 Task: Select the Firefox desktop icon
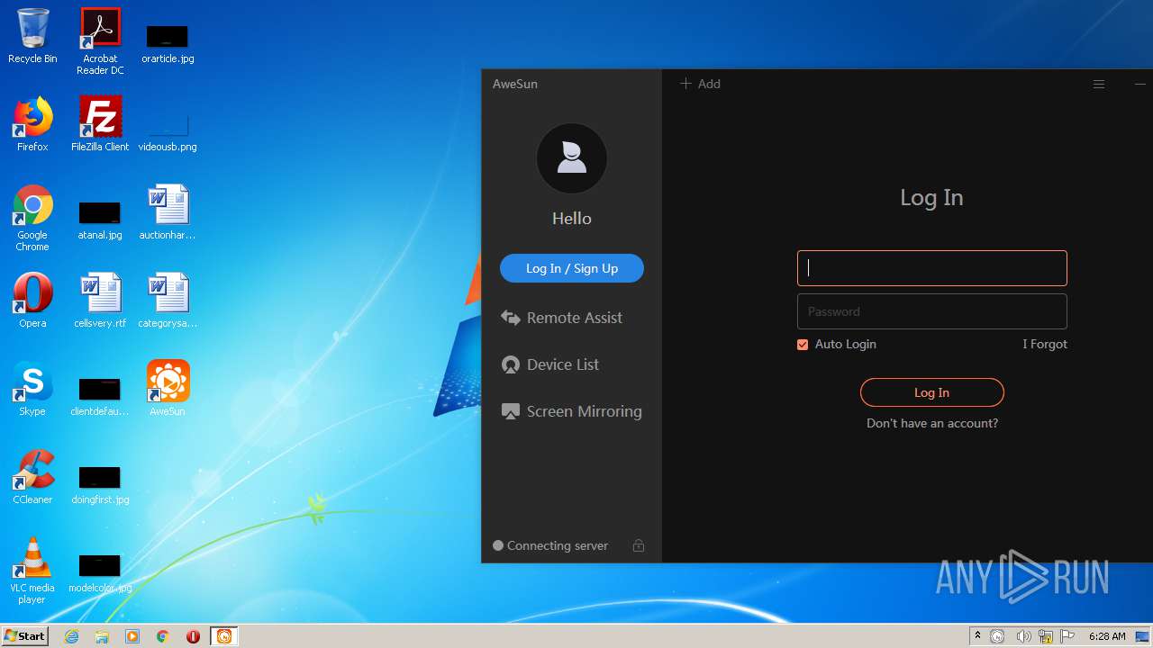(32, 124)
